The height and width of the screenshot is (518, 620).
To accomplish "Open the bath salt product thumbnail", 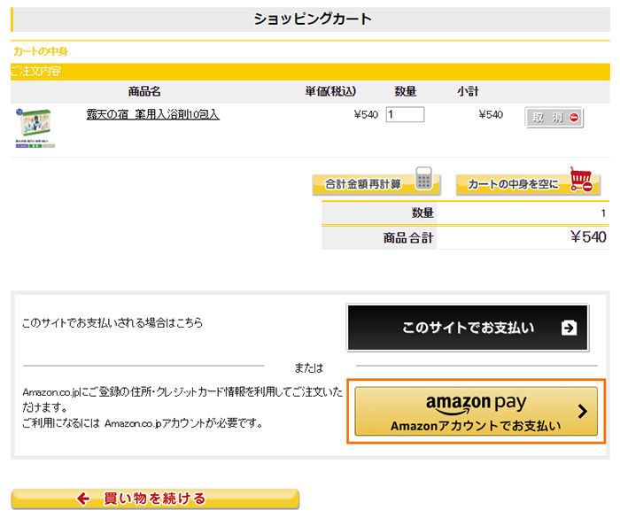I will (x=35, y=128).
